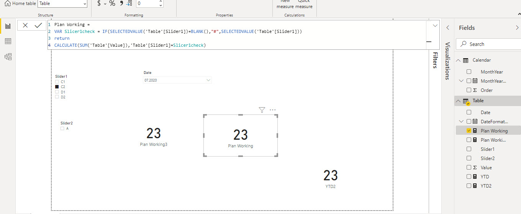Check the Slider1 field checkbox
The height and width of the screenshot is (214, 521).
pyautogui.click(x=469, y=149)
